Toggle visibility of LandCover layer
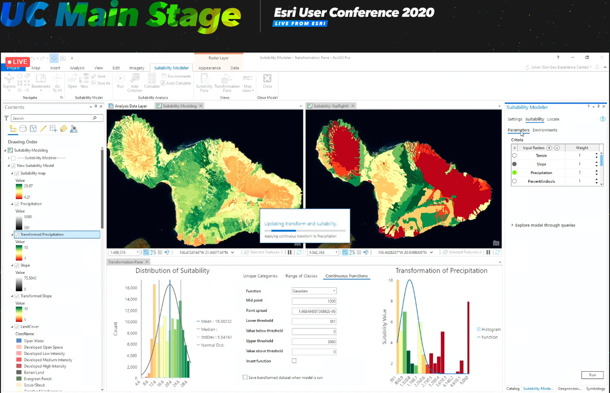 (x=17, y=326)
